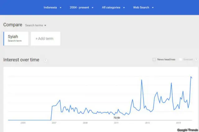Expand the 2004 - present time range
The height and width of the screenshot is (132, 199).
(81, 7)
